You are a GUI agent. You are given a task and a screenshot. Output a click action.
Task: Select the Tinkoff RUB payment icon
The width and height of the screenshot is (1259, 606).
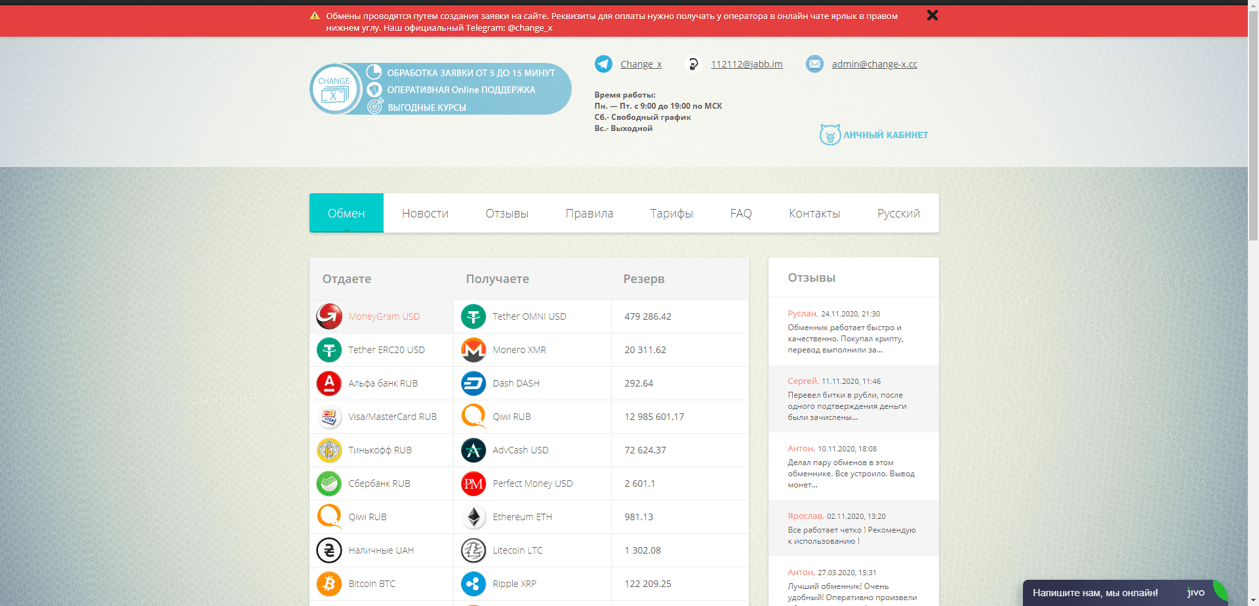pyautogui.click(x=330, y=450)
